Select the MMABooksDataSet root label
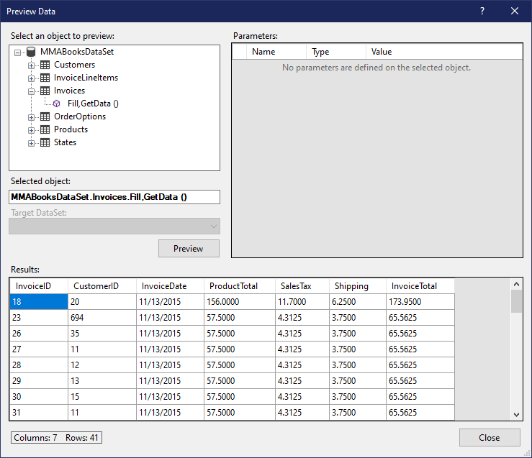This screenshot has height=458, width=532. [x=77, y=52]
